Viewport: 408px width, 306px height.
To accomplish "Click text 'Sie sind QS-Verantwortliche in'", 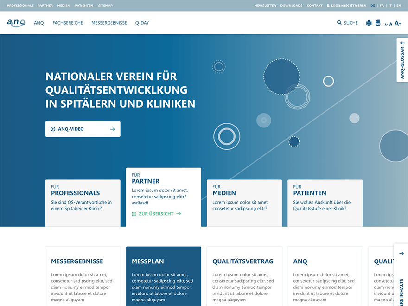I will click(81, 202).
